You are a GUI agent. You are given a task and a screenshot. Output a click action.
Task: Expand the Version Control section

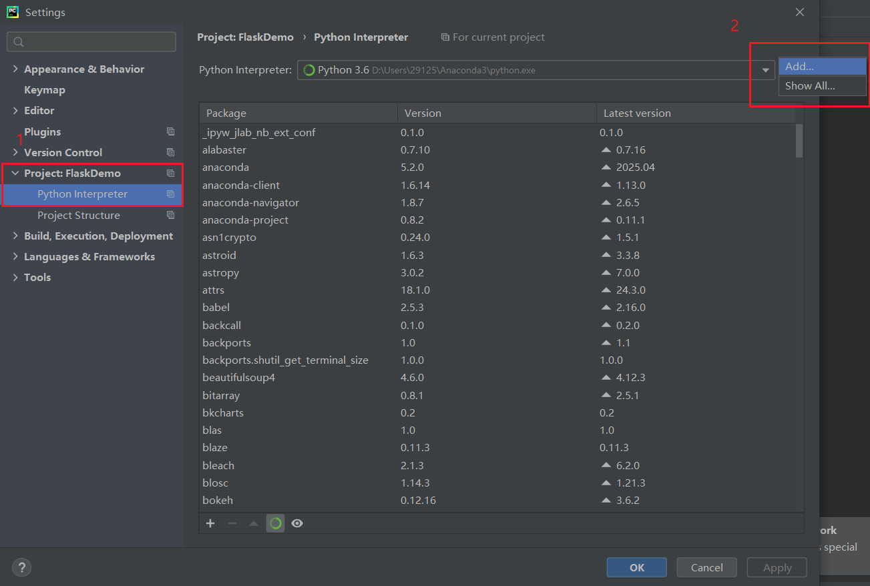(15, 152)
